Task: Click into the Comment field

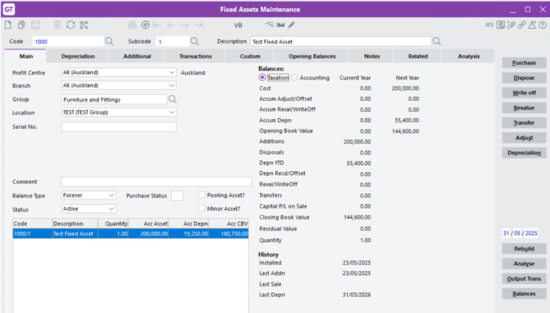Action: point(156,182)
